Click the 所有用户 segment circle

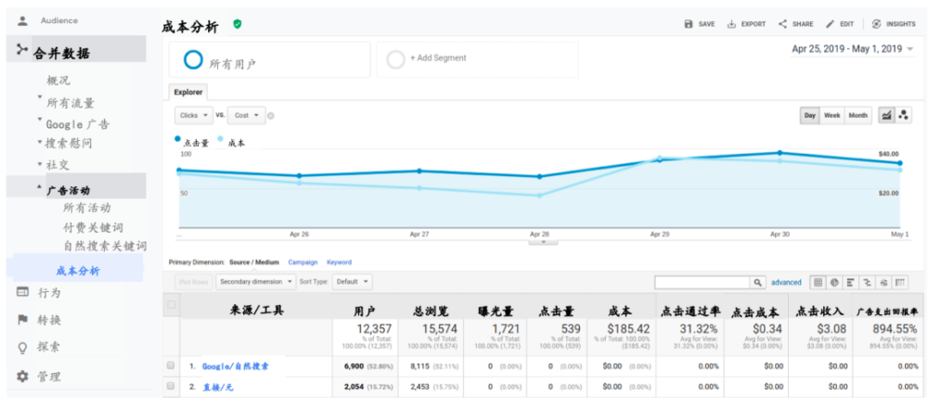[x=193, y=60]
